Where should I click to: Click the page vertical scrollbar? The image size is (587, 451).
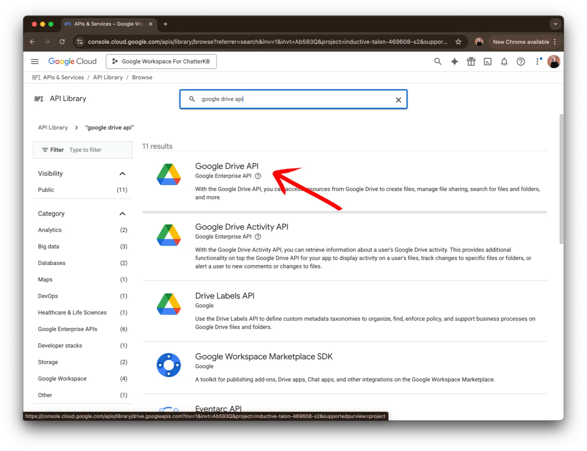[561, 179]
